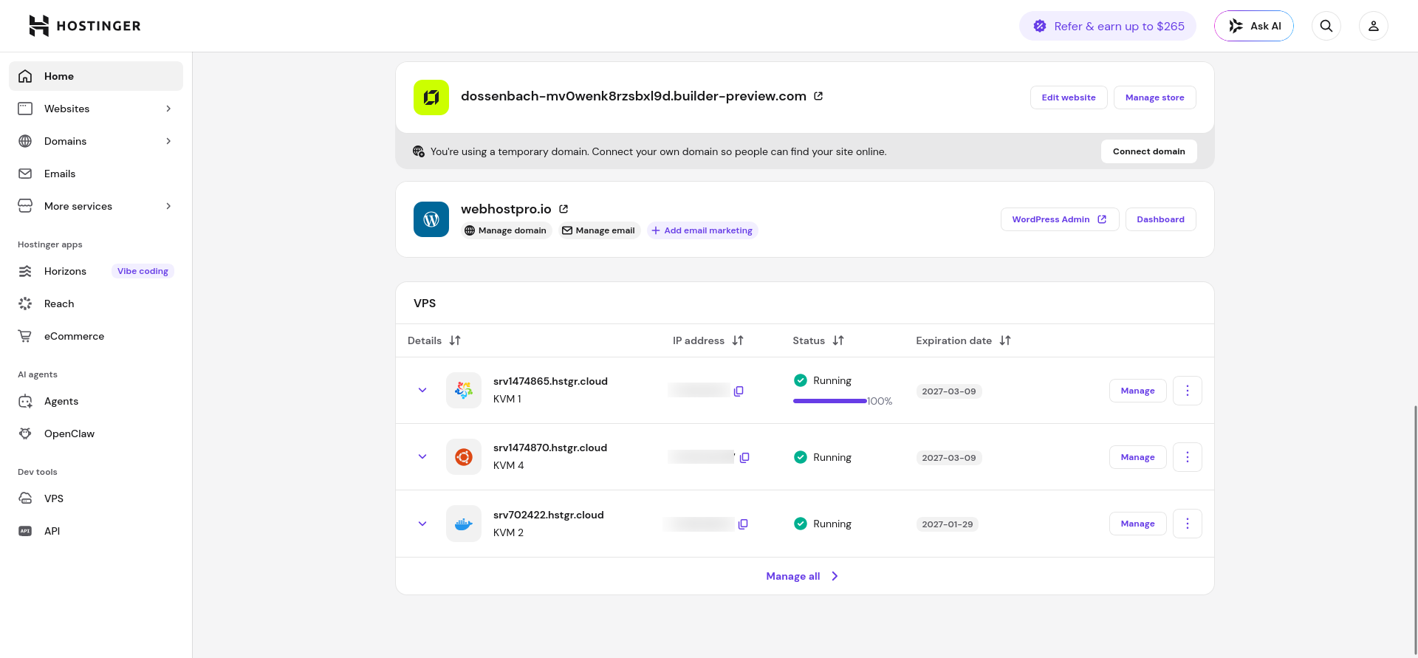
Task: Click Refer & earn up to $265
Action: point(1108,26)
